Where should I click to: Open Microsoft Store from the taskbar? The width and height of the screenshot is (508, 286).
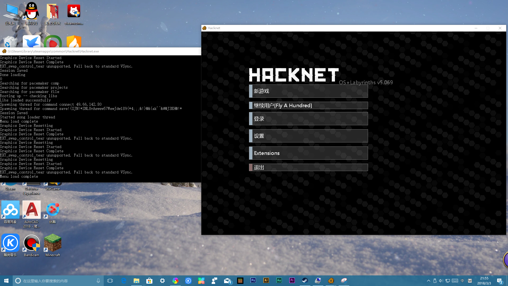pyautogui.click(x=149, y=281)
